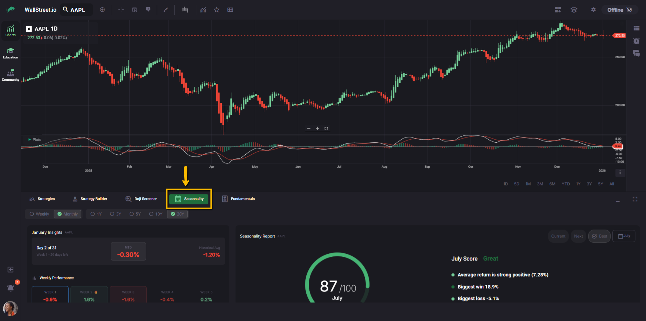Viewport: 646px width, 321px height.
Task: Open the chat bubbles panel
Action: [636, 53]
